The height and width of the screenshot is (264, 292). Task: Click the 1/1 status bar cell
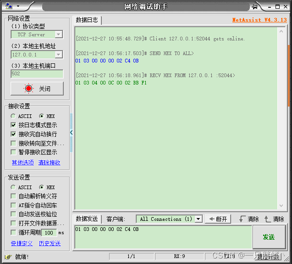click(131, 256)
